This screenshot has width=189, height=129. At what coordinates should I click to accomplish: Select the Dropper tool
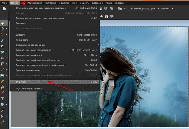point(2,40)
